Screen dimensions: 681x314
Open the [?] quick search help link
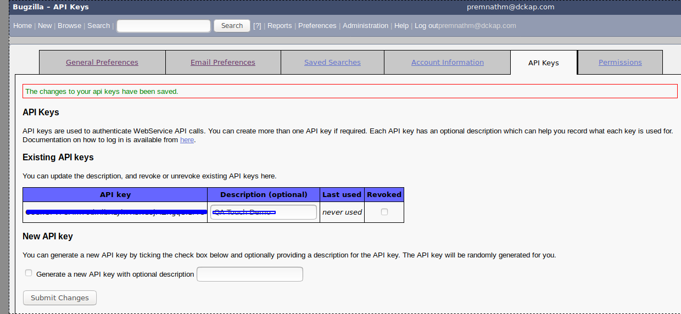[x=257, y=26]
